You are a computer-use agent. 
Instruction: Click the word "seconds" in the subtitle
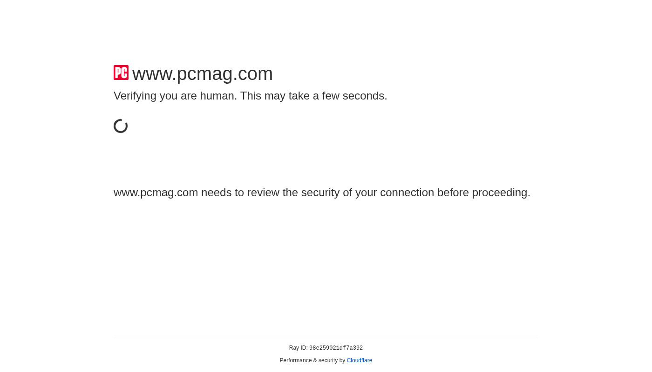pyautogui.click(x=364, y=96)
